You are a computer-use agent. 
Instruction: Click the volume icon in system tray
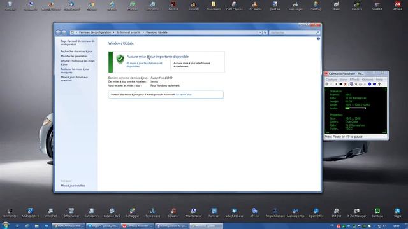[384, 226]
